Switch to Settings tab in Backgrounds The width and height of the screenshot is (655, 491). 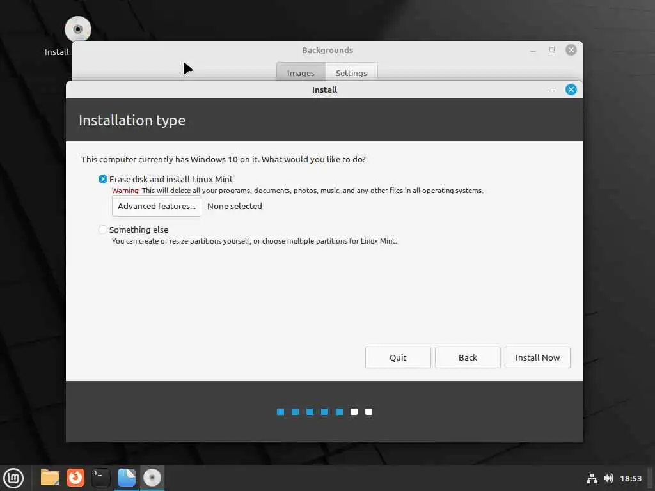351,73
